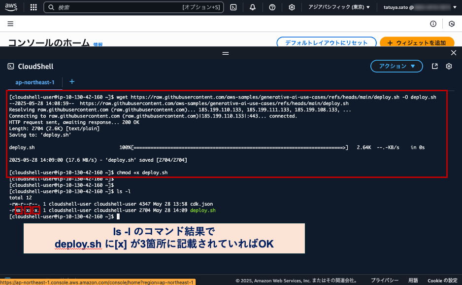Click the 'chmod +x deploy.sh' command text
The width and height of the screenshot is (462, 285).
(142, 173)
